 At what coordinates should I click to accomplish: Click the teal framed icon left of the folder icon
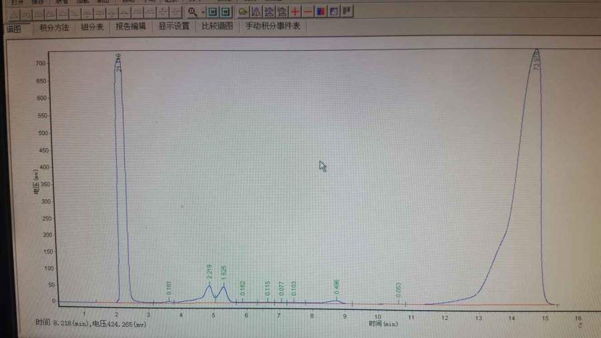226,12
